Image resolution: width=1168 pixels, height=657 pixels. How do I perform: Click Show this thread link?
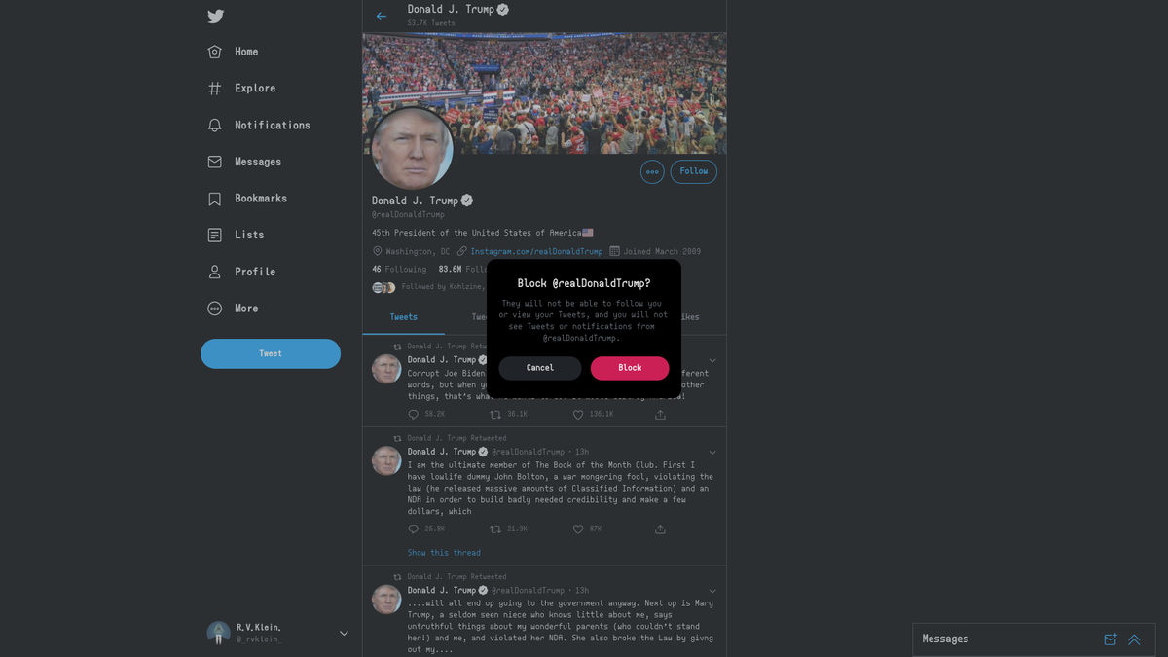[x=444, y=553]
